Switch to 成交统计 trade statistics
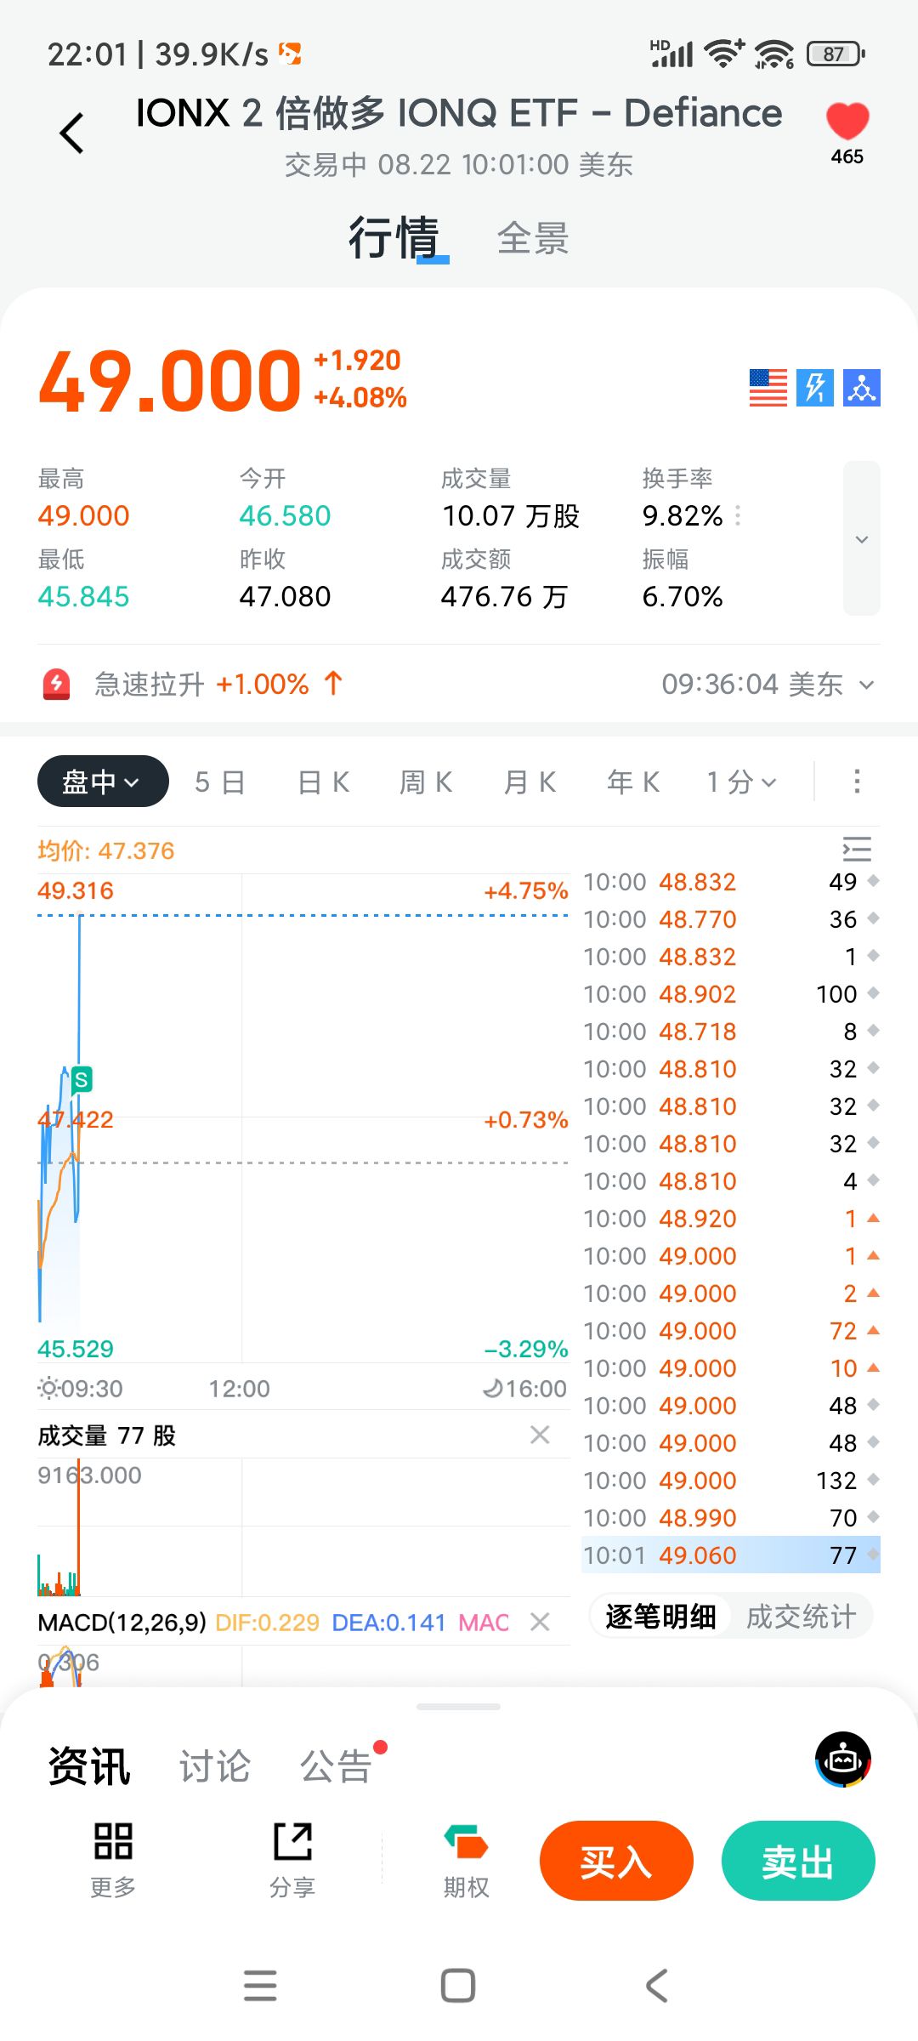Image resolution: width=918 pixels, height=2041 pixels. point(801,1617)
